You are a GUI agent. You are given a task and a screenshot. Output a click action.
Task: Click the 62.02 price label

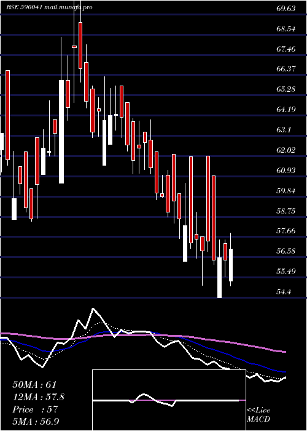click(x=286, y=150)
